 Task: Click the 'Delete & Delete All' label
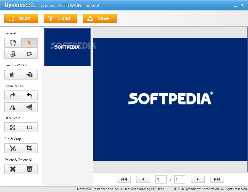coord(18,160)
